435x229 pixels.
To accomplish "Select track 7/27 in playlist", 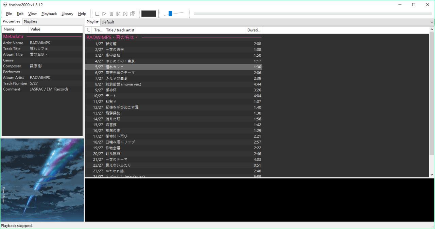I will pos(174,78).
